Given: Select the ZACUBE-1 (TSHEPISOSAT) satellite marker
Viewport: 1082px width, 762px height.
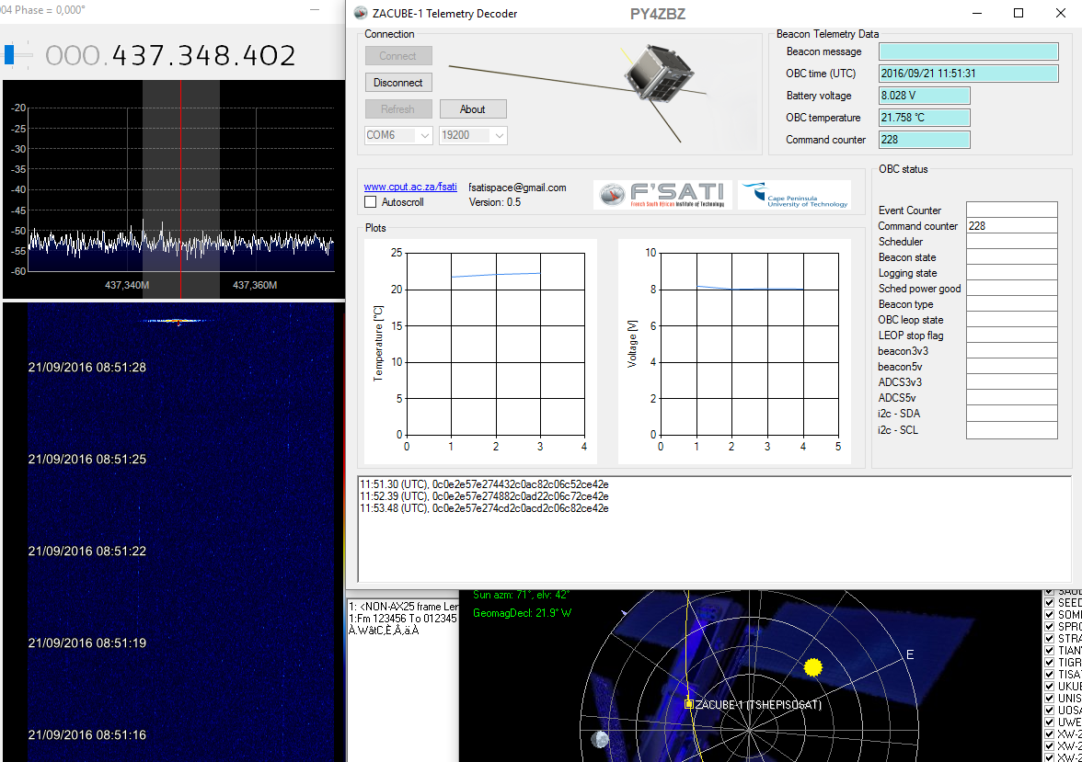Looking at the screenshot, I should [x=688, y=704].
